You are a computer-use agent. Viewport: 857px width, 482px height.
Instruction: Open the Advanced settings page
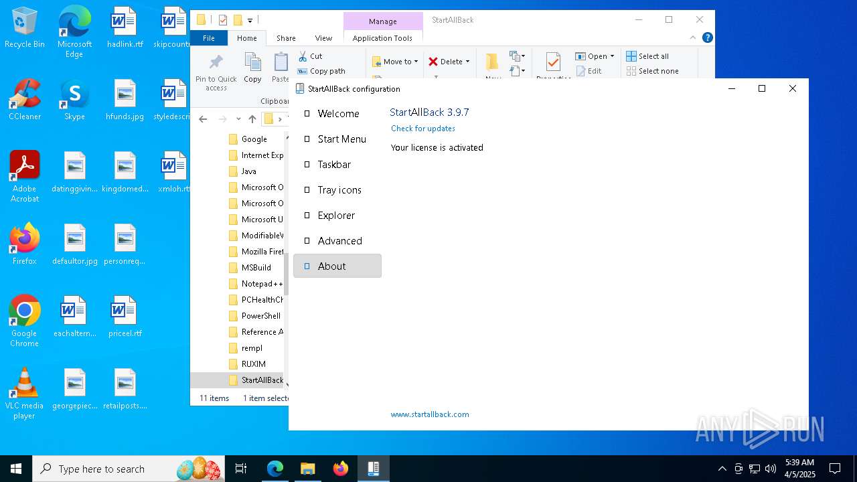click(337, 241)
